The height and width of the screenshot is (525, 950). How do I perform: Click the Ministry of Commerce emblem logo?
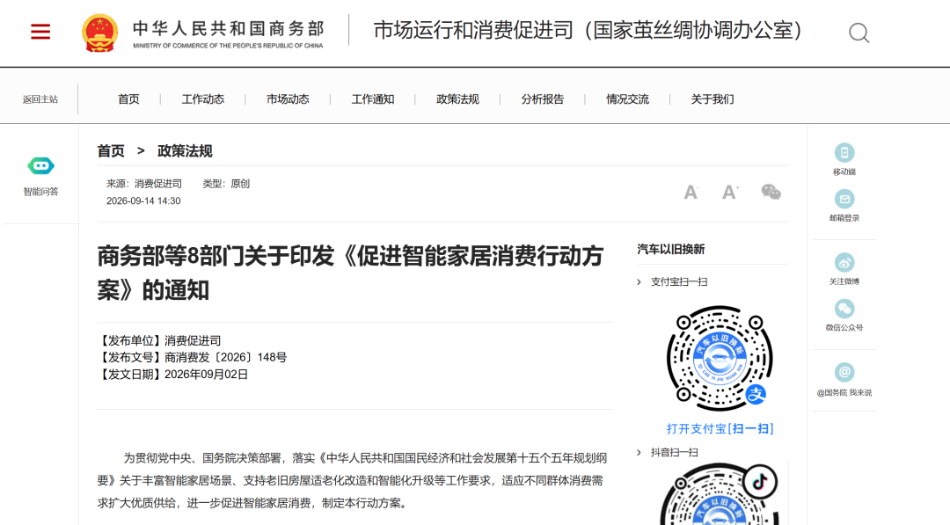click(x=100, y=33)
